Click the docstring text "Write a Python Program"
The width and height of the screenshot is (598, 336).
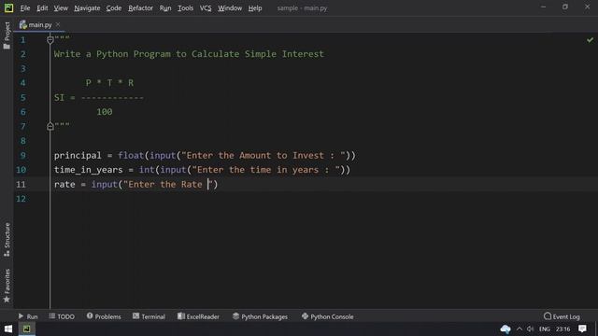click(x=112, y=54)
